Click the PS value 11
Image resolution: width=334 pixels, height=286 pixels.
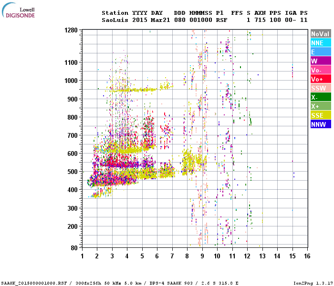pos(304,20)
